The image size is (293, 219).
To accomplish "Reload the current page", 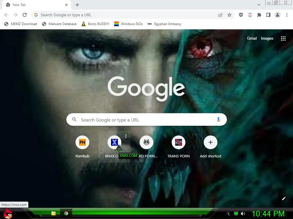I will click(x=25, y=15).
